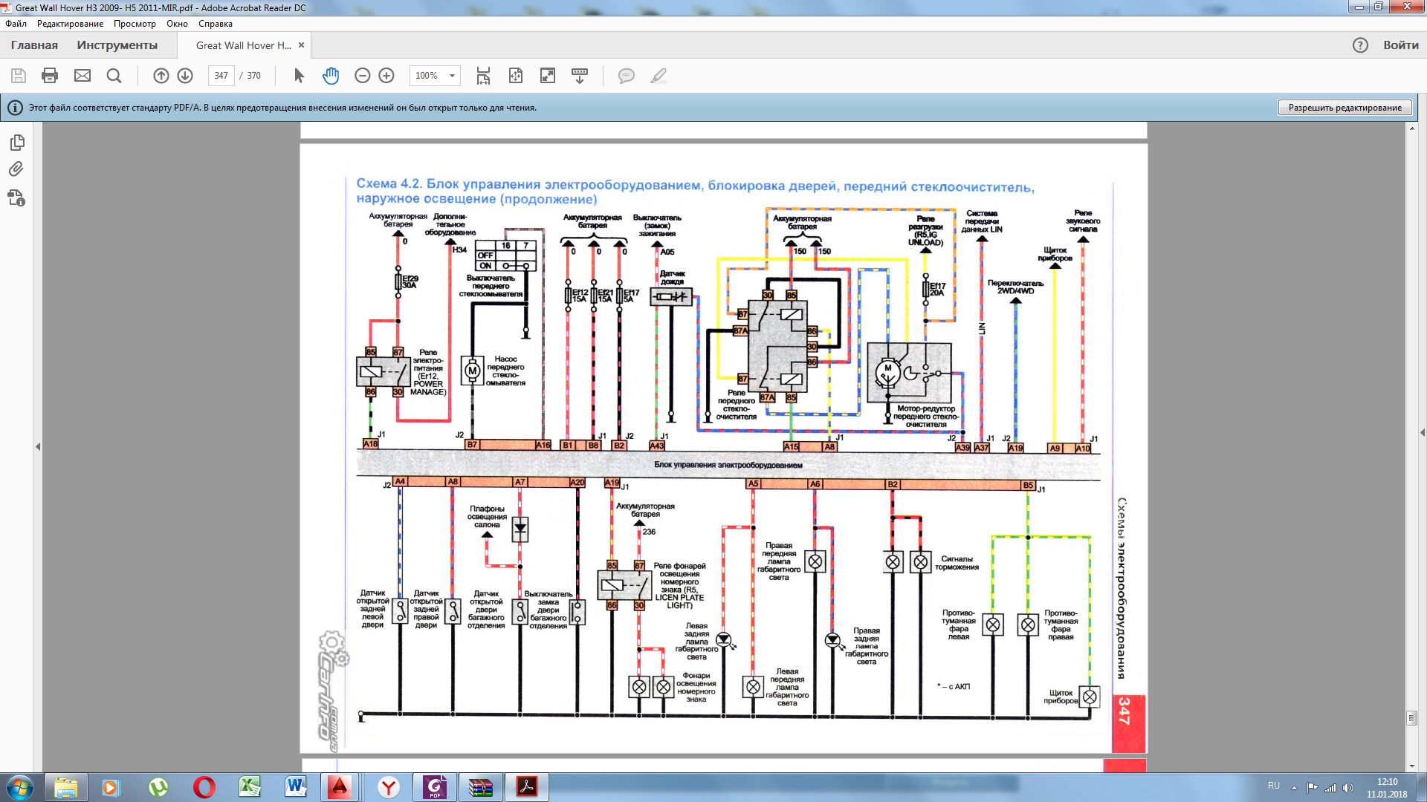Close the Great Wall Hover document tab
1427x802 pixels.
301,45
